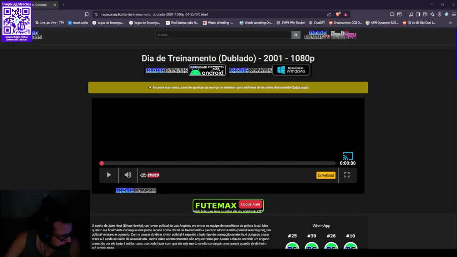Click the video Download button
Viewport: 457px width, 257px height.
[326, 175]
